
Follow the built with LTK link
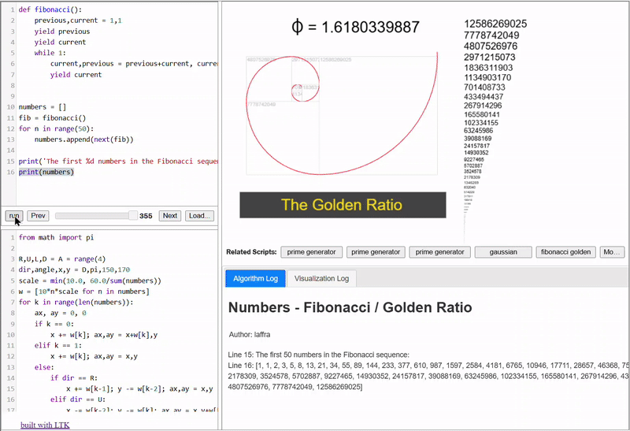[45, 425]
